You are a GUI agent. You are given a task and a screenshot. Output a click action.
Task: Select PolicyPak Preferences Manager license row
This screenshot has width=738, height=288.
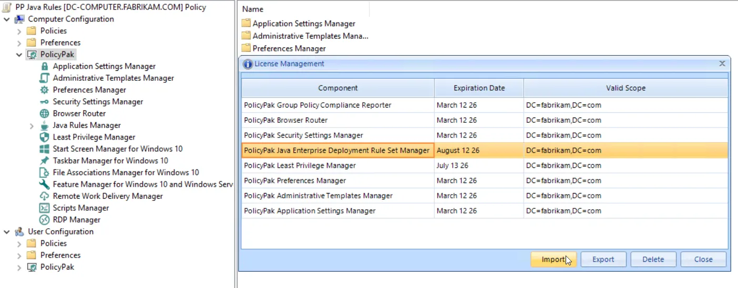[x=485, y=180]
